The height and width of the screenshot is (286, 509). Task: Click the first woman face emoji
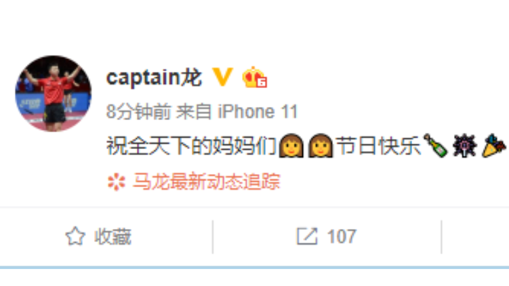tap(291, 146)
